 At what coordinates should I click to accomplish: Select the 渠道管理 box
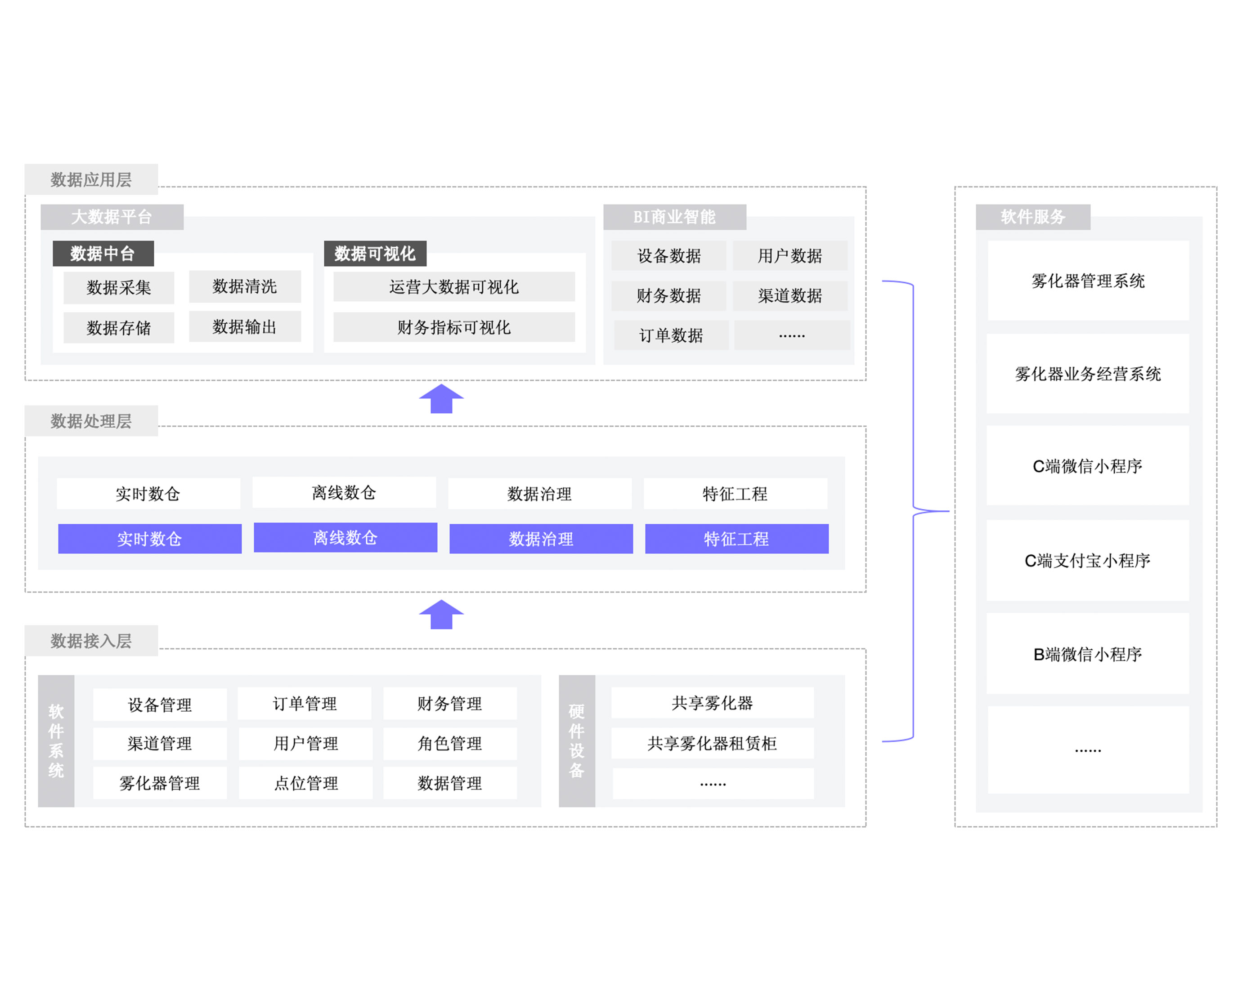click(160, 744)
